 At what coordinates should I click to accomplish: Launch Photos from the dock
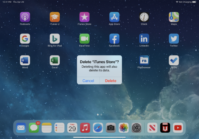123,128
